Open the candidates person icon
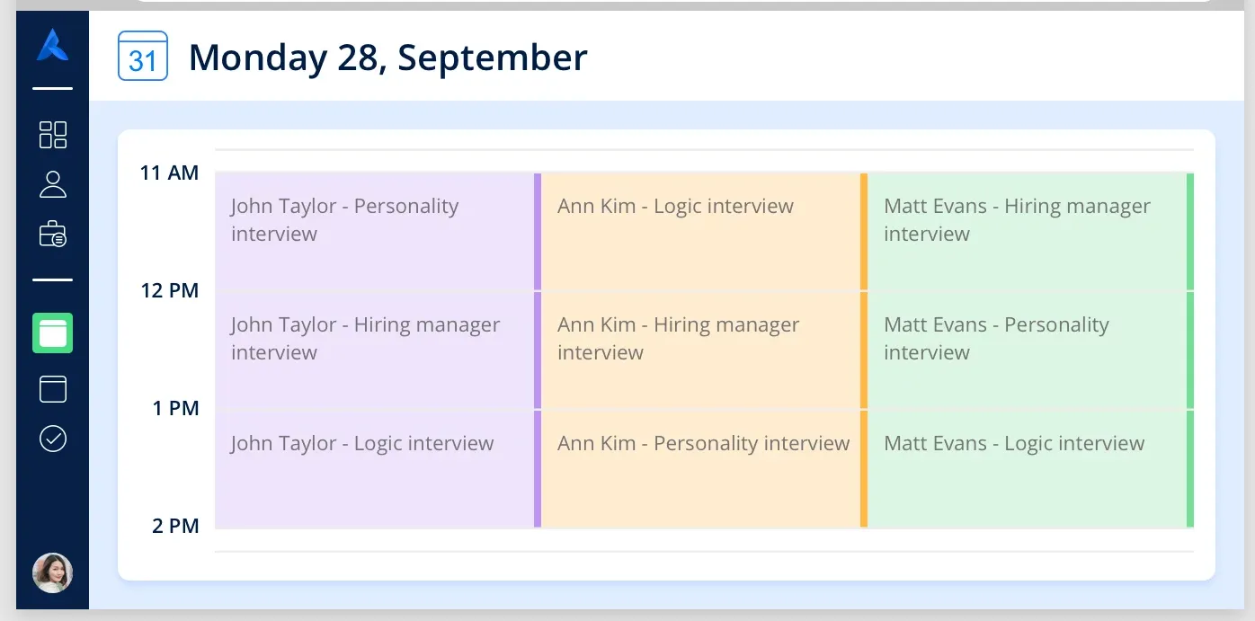 (53, 184)
